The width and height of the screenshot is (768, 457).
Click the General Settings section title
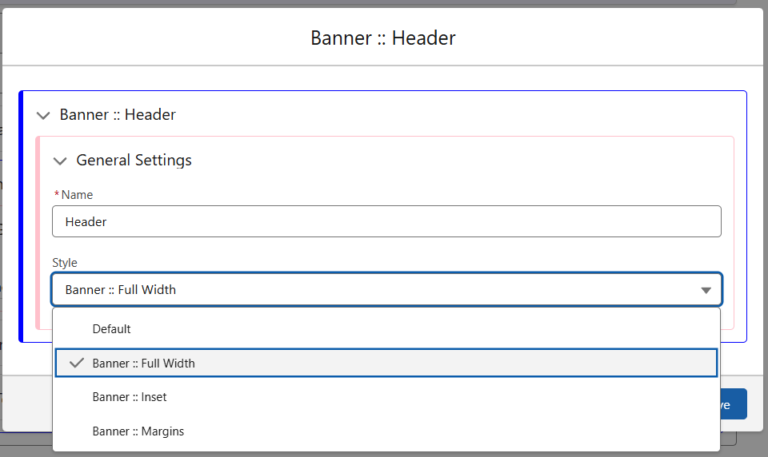coord(134,161)
